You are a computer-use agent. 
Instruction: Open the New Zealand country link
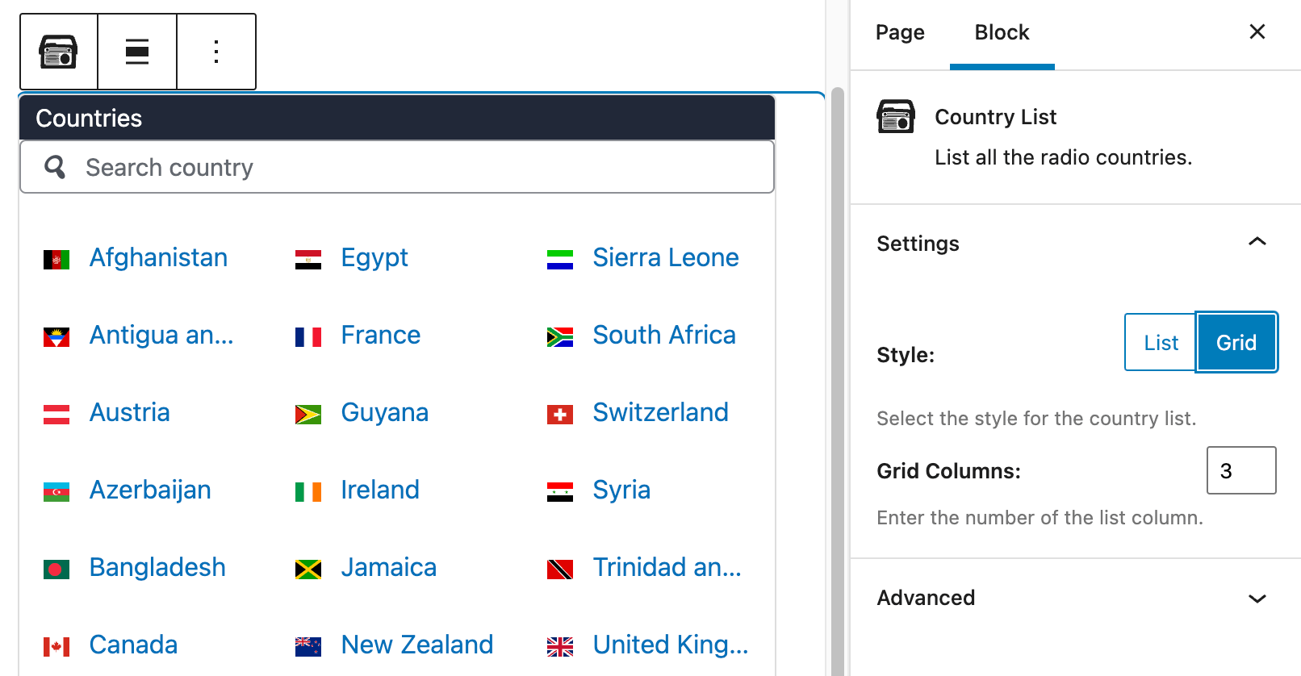pos(416,645)
